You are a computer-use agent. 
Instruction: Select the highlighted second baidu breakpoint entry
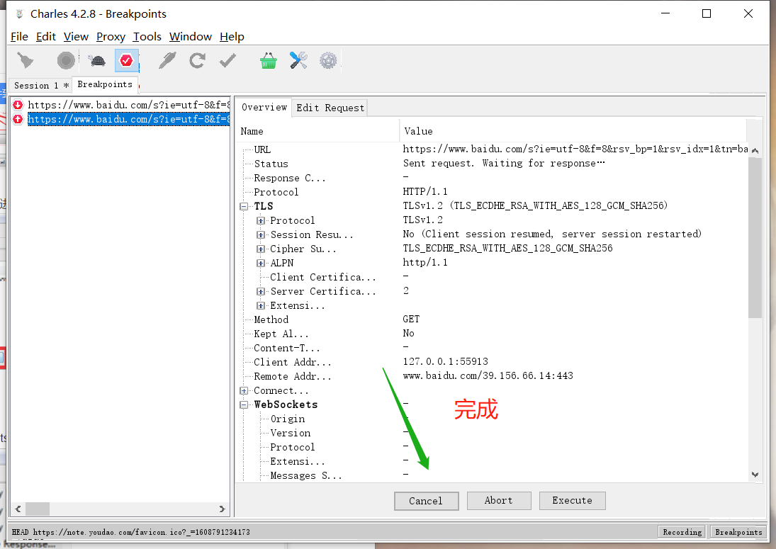point(129,119)
